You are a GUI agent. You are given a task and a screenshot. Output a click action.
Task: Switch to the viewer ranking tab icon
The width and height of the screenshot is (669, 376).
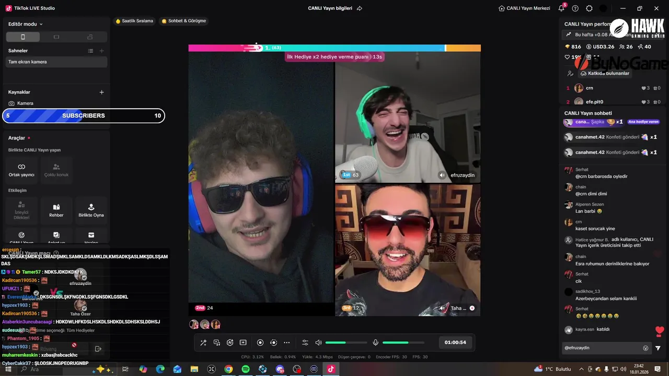[x=570, y=74]
